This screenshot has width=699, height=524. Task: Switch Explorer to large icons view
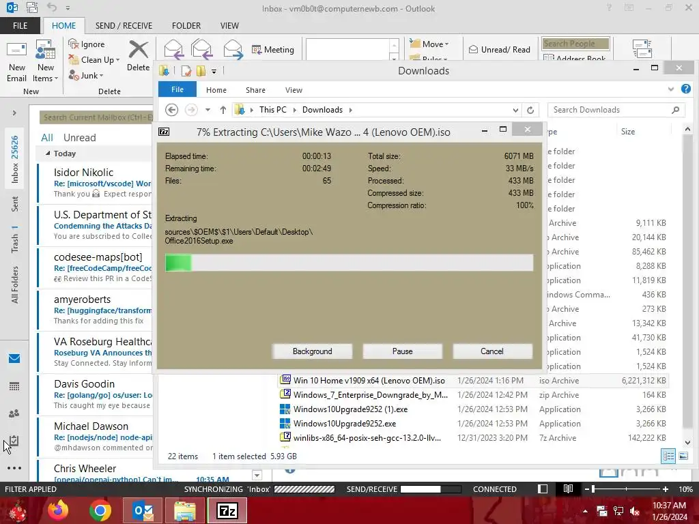683,456
